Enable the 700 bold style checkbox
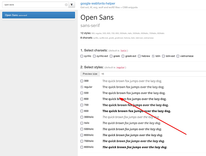Viewport: 206px width, 156px height. 82,105
